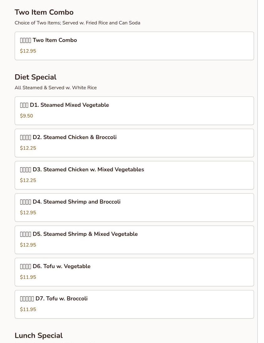Click the page's vertical scrollbar track
Image resolution: width=264 pixels, height=343 pixels.
[261, 172]
